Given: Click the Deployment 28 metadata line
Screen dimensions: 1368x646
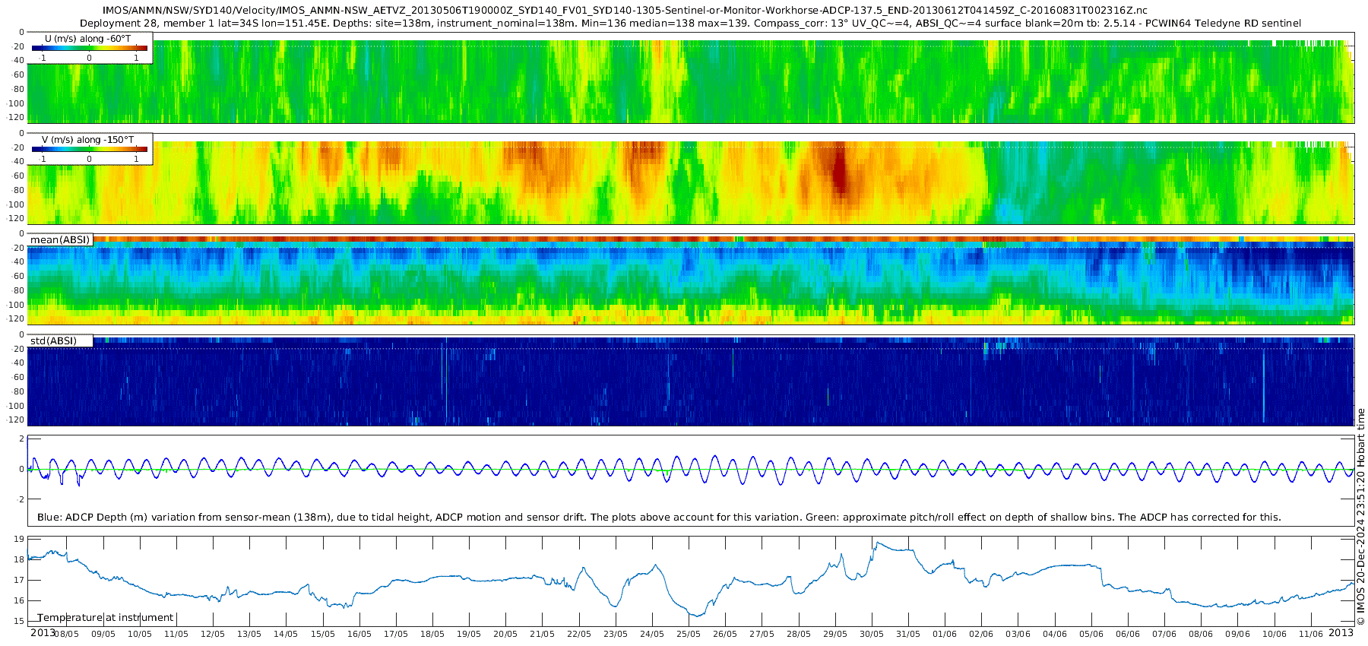Looking at the screenshot, I should pos(690,24).
